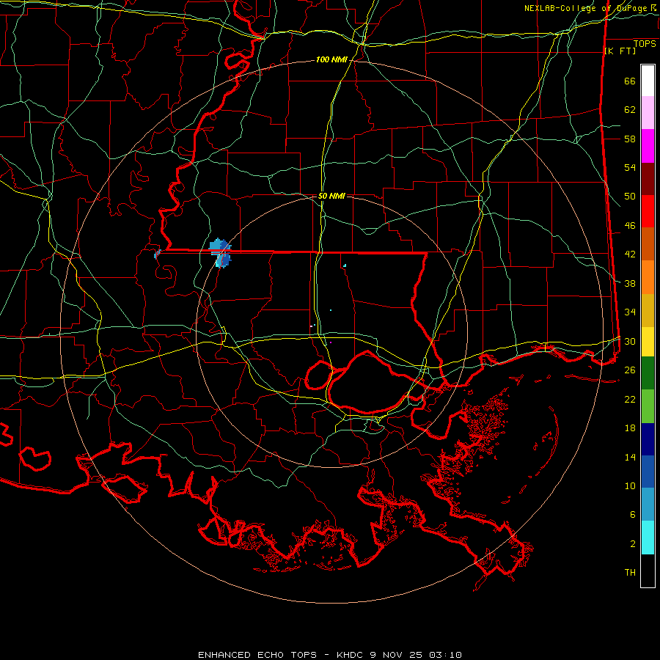The height and width of the screenshot is (660, 660).
Task: Click the legend value "2"
Action: click(633, 544)
